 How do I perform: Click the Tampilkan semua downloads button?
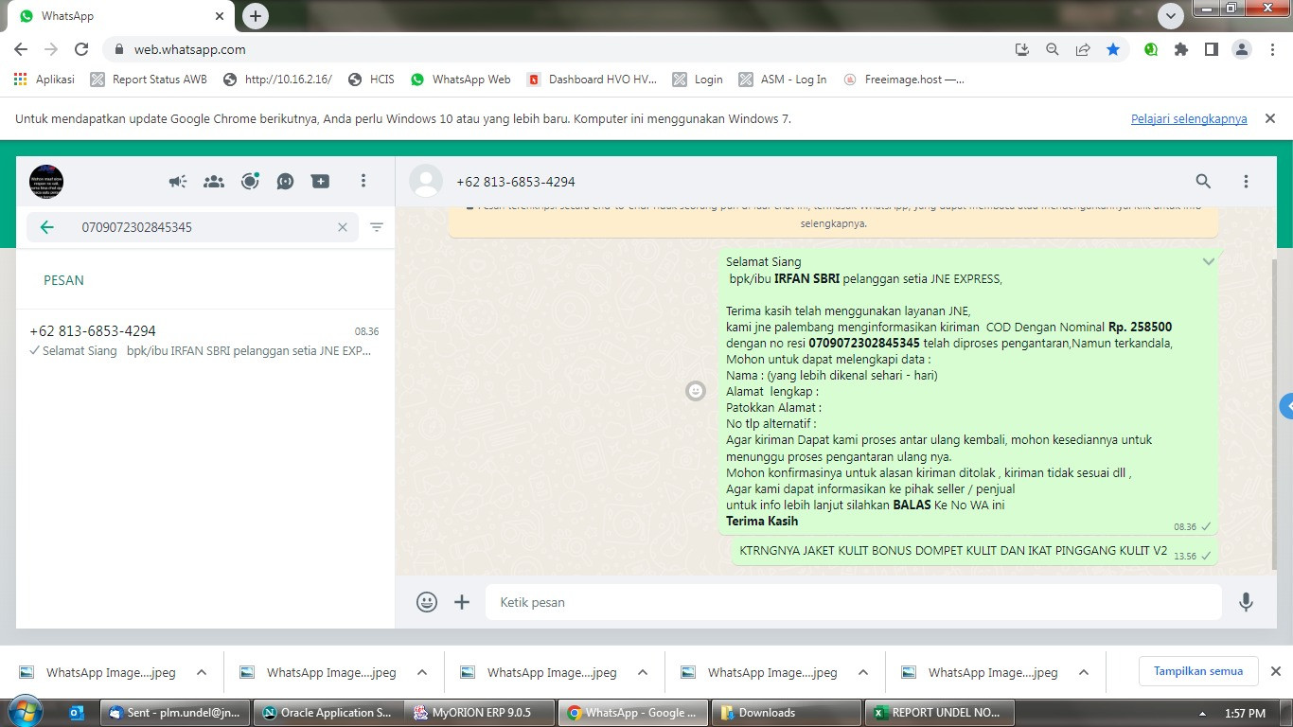[x=1198, y=671]
